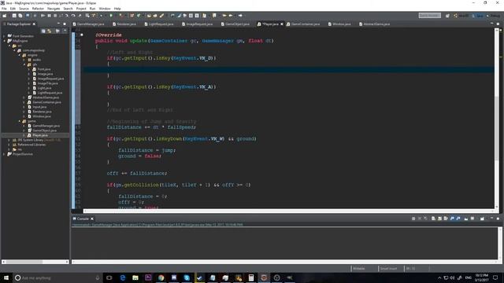The width and height of the screenshot is (504, 283).
Task: Toggle Link with Editor in Package Explorer
Action: (x=50, y=31)
